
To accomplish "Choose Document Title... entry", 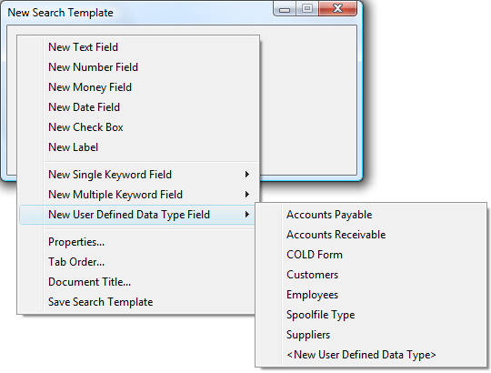I will coord(138,282).
